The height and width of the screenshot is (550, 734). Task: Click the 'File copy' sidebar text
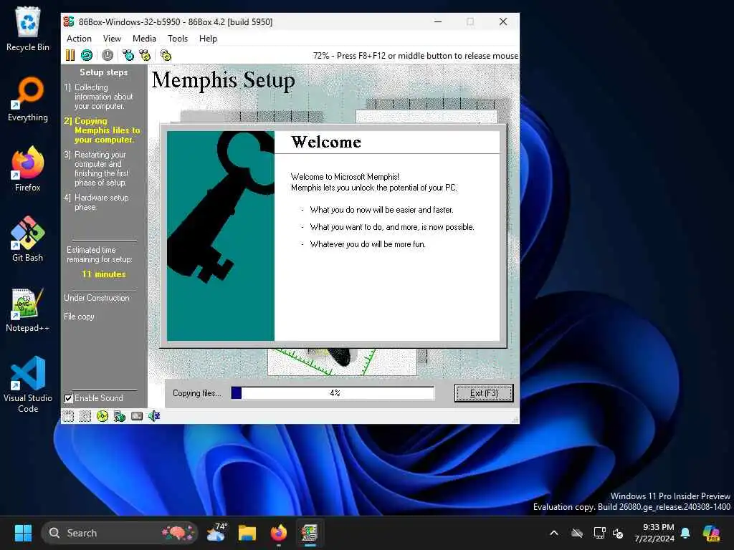click(x=79, y=317)
